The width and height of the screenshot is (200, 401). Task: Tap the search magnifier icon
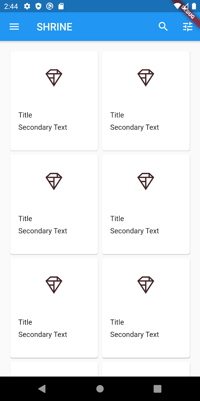[163, 26]
